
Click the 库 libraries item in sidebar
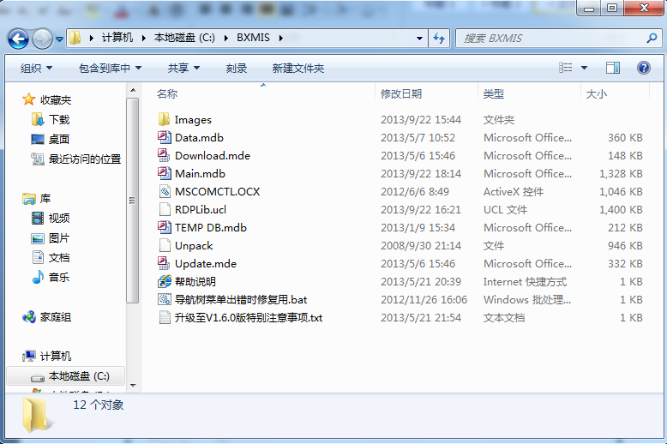pos(37,199)
